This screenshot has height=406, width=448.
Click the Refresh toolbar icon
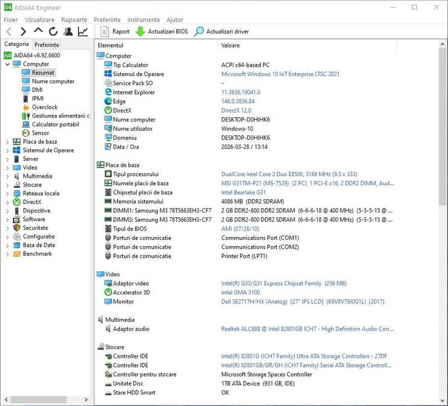click(53, 31)
